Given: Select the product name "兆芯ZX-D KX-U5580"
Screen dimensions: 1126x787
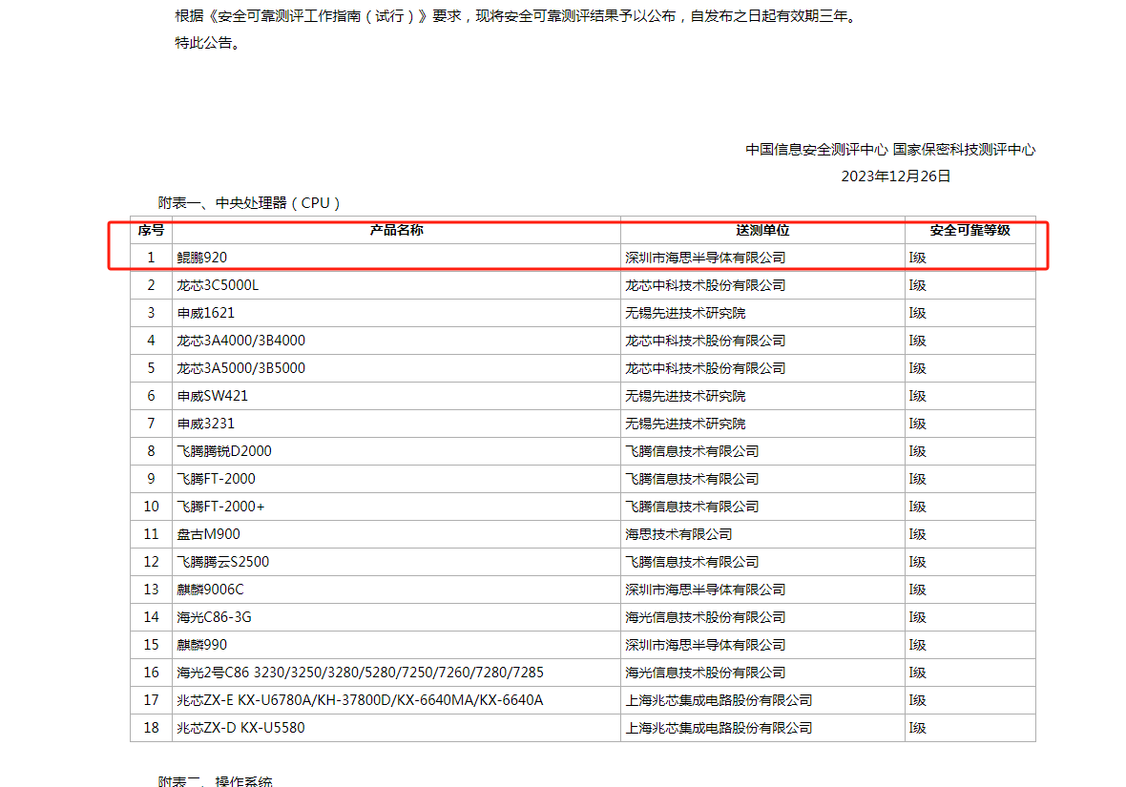Looking at the screenshot, I should tap(240, 728).
